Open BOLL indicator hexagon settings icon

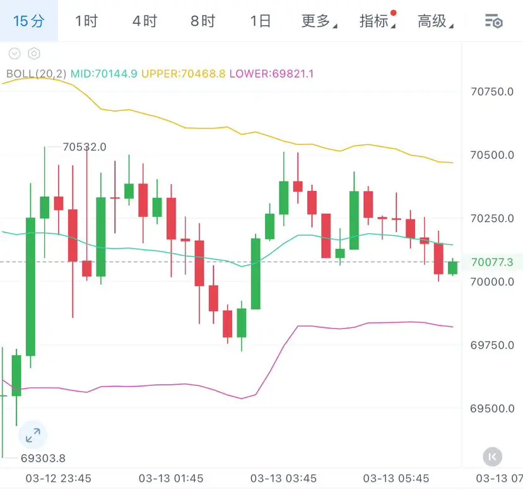34,54
